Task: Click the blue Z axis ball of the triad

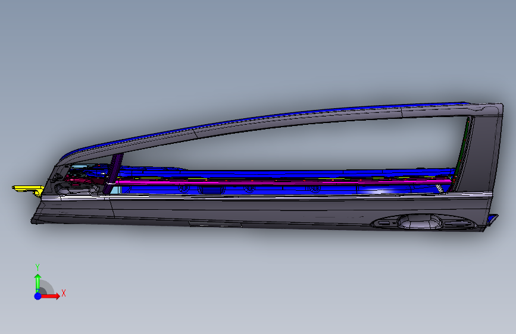Action: (38, 296)
